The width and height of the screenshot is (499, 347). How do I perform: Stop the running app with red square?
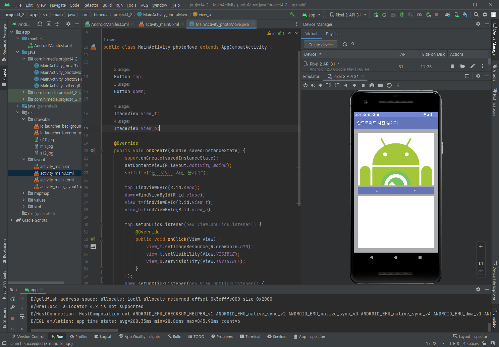437,15
